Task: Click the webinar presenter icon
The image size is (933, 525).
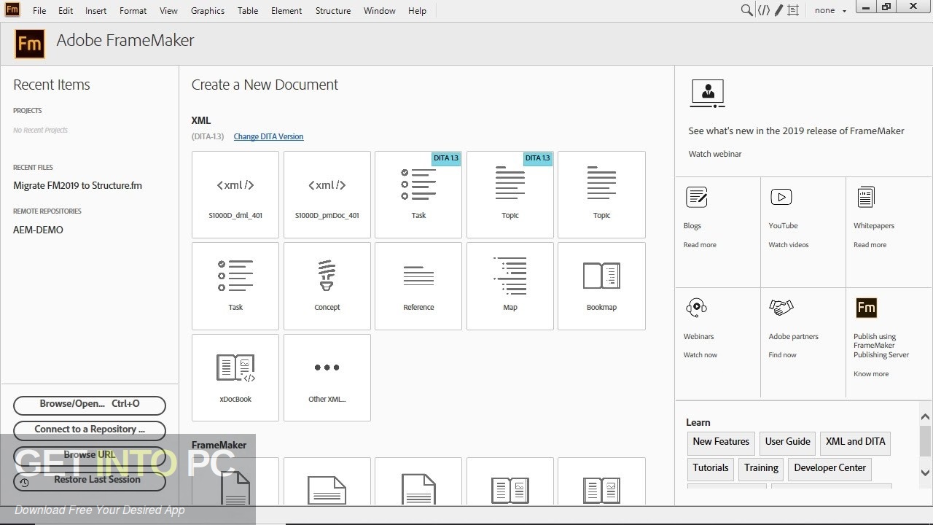Action: (x=707, y=94)
